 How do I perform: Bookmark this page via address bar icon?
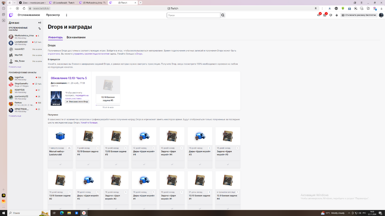(x=316, y=8)
